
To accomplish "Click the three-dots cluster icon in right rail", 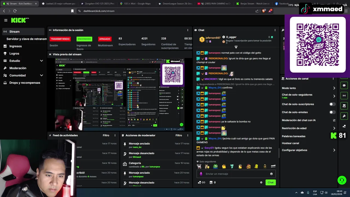I will pyautogui.click(x=344, y=126).
